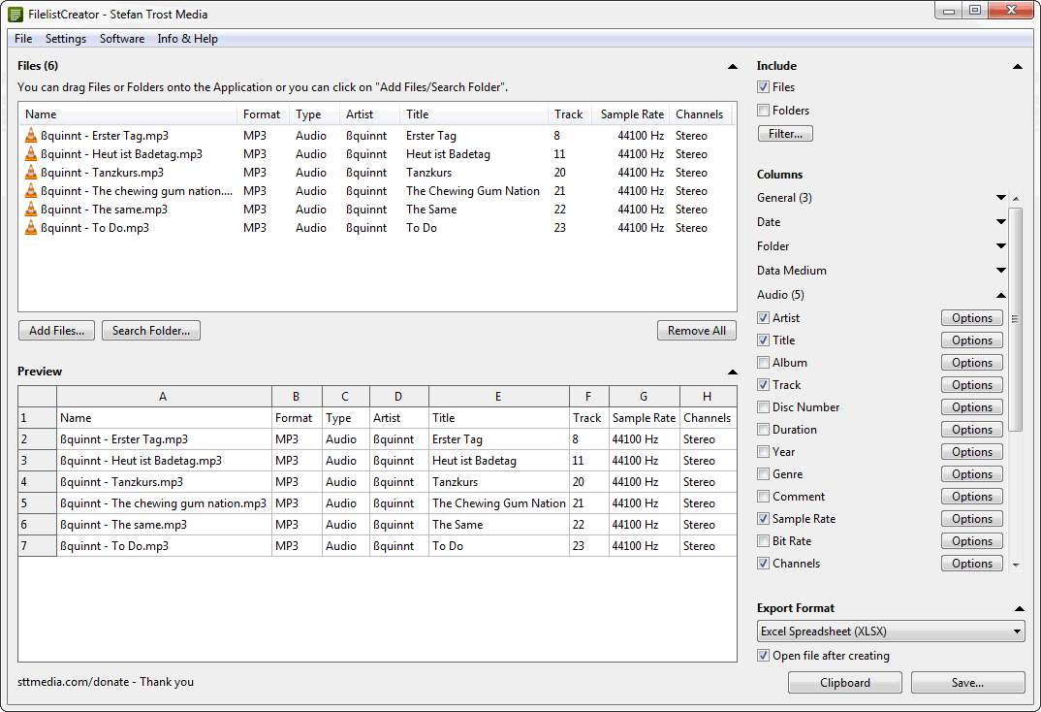Enable the Genre column checkbox
The width and height of the screenshot is (1041, 712).
764,474
